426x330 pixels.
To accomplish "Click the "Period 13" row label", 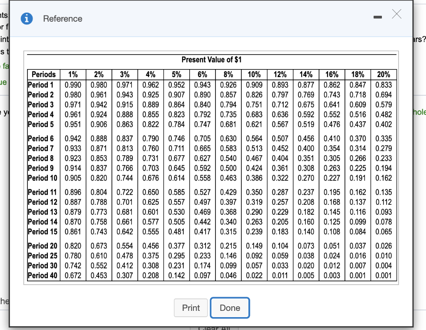I will point(43,212).
